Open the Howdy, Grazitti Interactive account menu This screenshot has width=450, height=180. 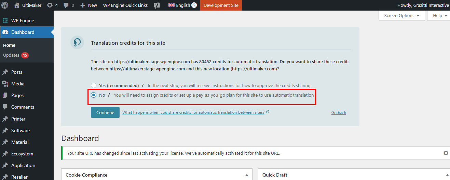click(x=423, y=5)
